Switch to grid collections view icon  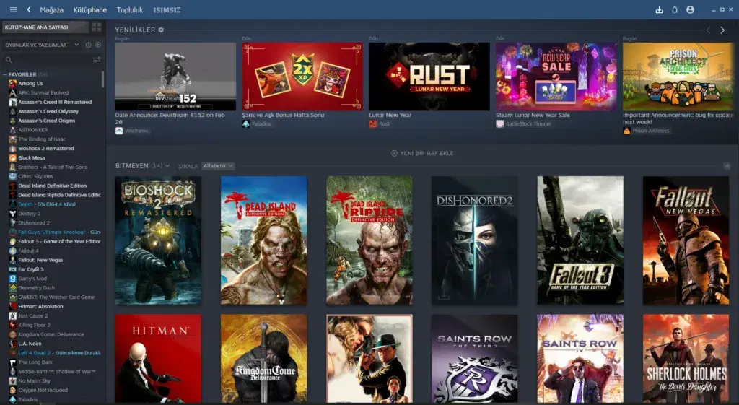[97, 27]
